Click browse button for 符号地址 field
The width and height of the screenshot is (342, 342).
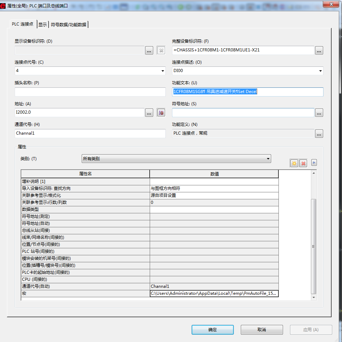pos(319,113)
